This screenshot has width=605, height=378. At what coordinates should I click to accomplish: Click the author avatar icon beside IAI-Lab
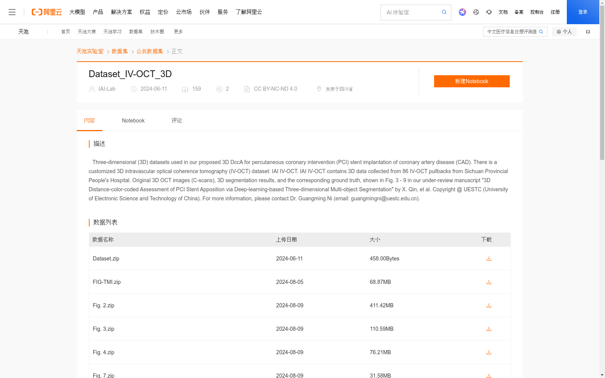coord(92,89)
